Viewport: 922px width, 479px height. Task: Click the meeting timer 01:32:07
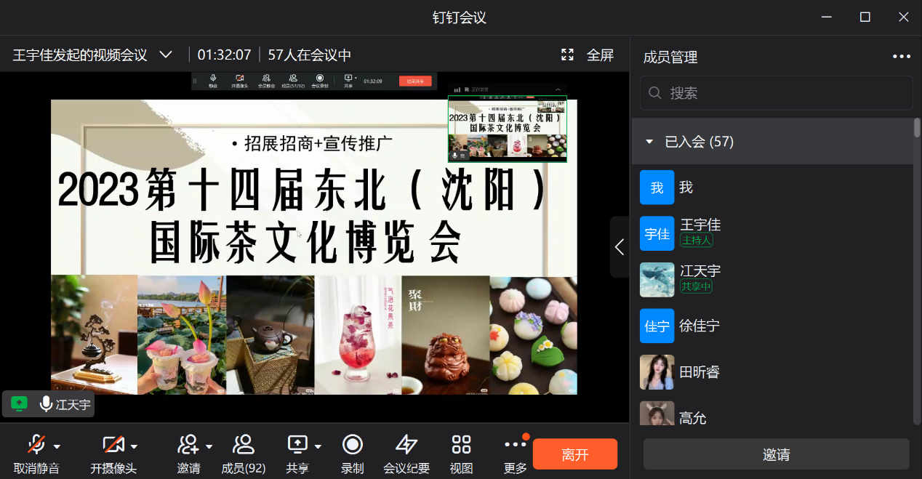(224, 55)
